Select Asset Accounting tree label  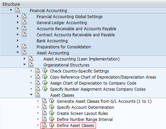click(x=53, y=53)
